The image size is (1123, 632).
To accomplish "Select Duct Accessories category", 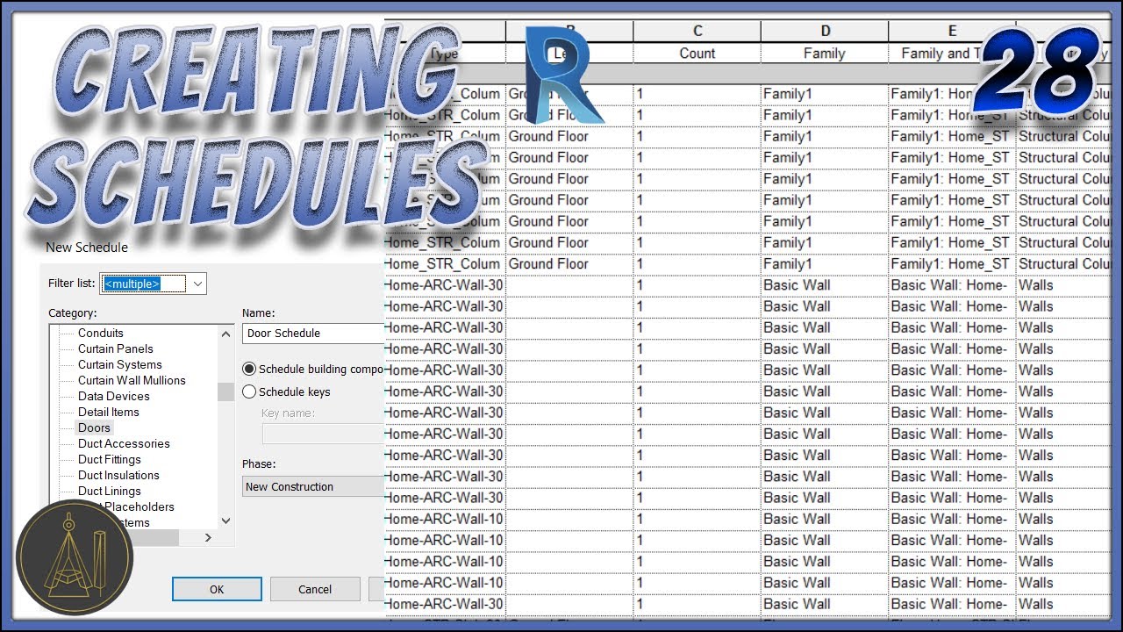I will [x=124, y=444].
